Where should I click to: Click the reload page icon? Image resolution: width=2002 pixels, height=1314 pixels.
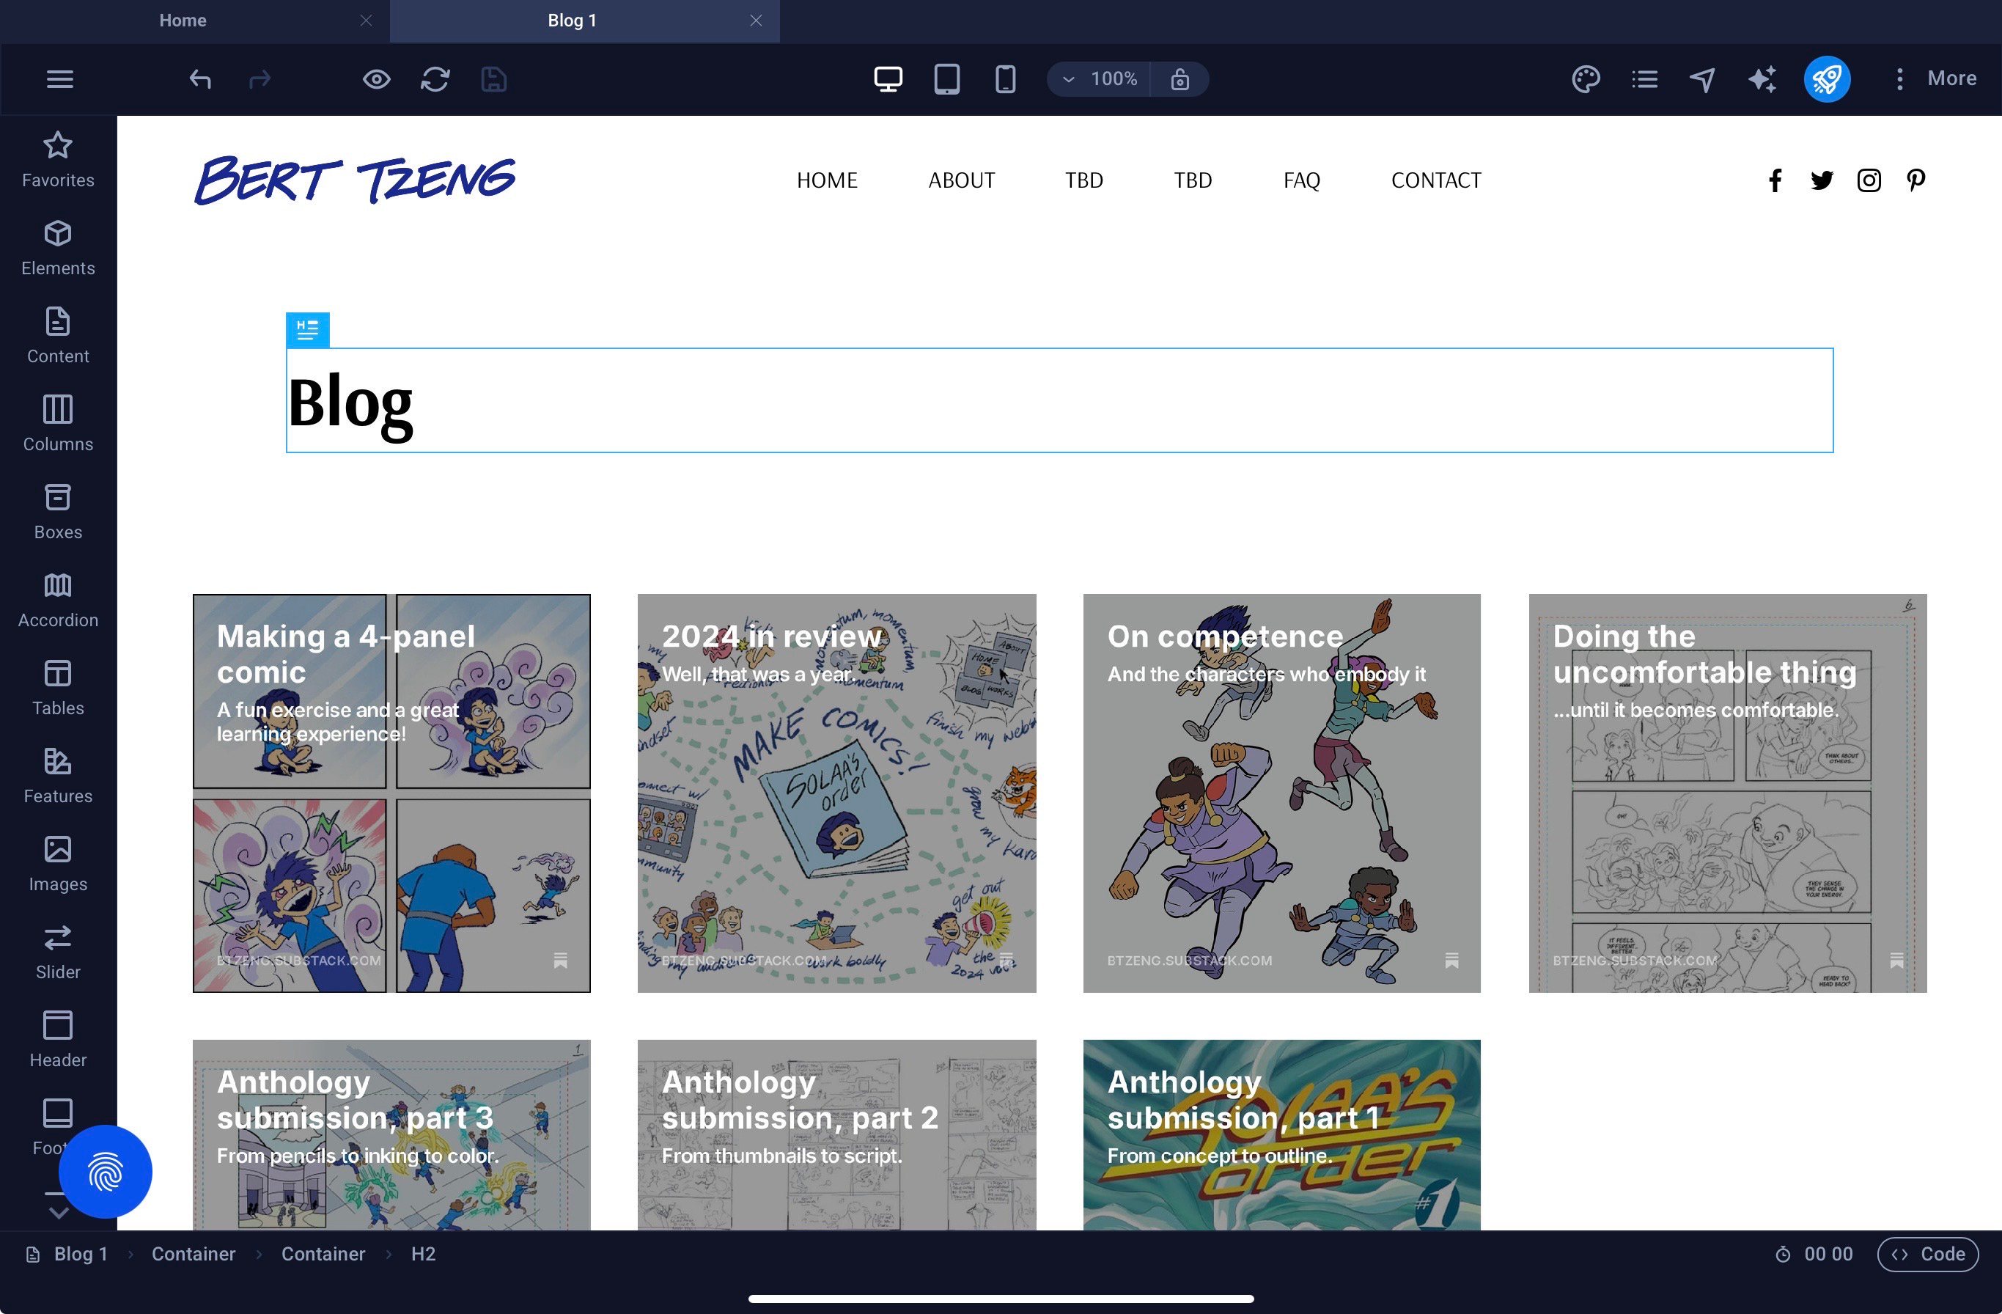click(435, 79)
